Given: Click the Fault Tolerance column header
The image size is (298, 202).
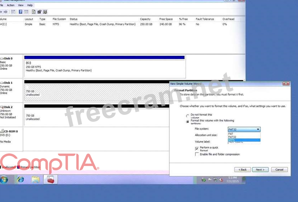Looking at the screenshot, I should [x=205, y=19].
